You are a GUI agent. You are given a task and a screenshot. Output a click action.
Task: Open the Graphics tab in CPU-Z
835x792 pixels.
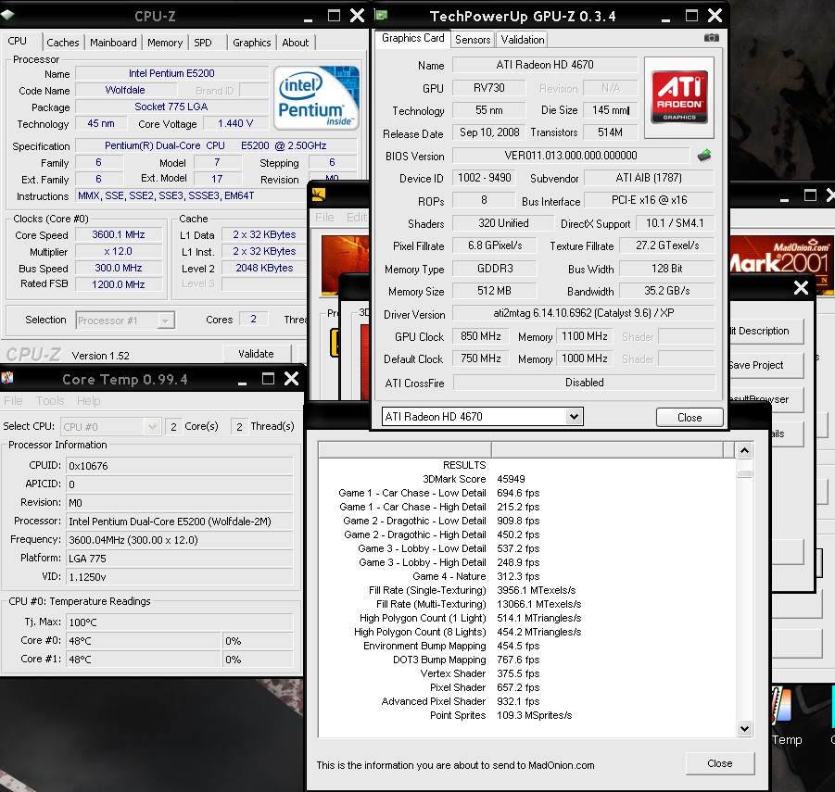(x=251, y=43)
